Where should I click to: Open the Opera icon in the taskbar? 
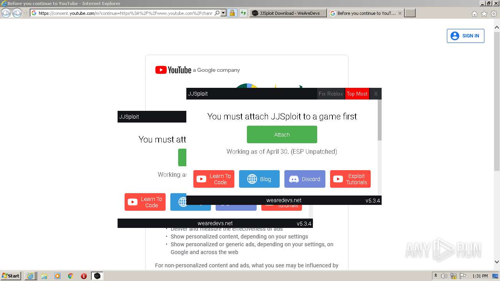click(x=84, y=276)
